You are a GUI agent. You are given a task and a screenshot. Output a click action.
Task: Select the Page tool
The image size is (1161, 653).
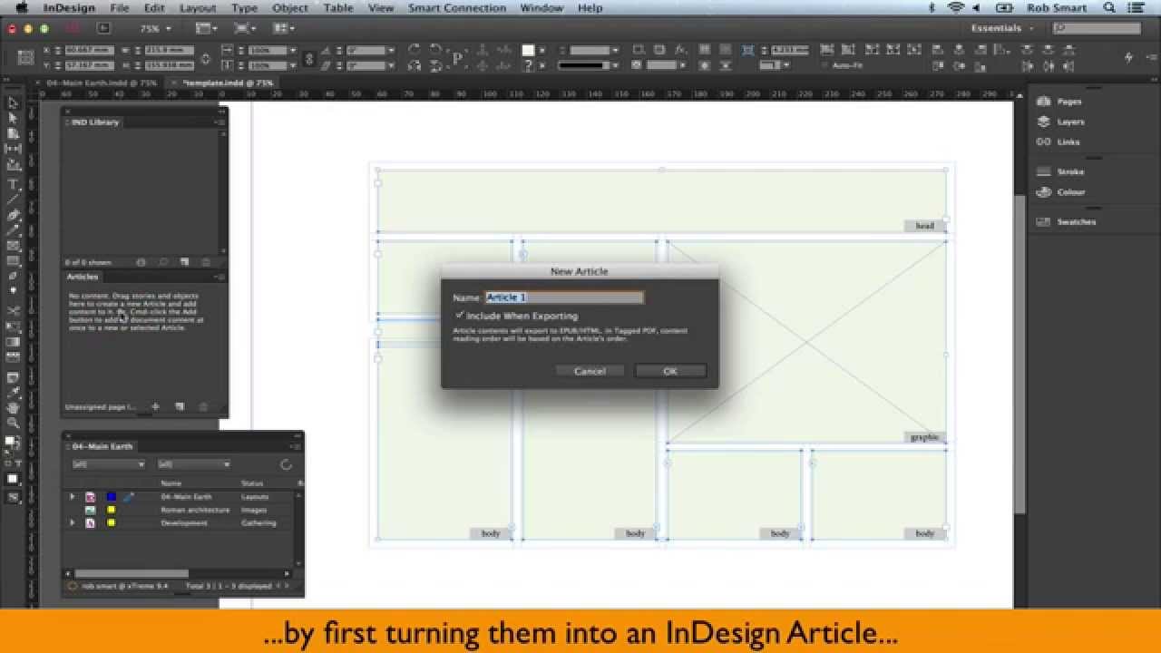tap(13, 133)
